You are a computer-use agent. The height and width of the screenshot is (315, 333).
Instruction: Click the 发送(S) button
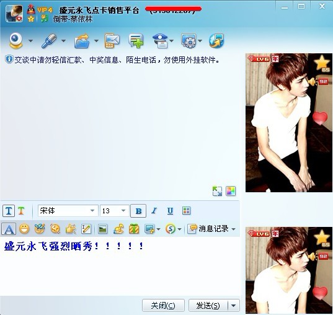tap(208, 306)
